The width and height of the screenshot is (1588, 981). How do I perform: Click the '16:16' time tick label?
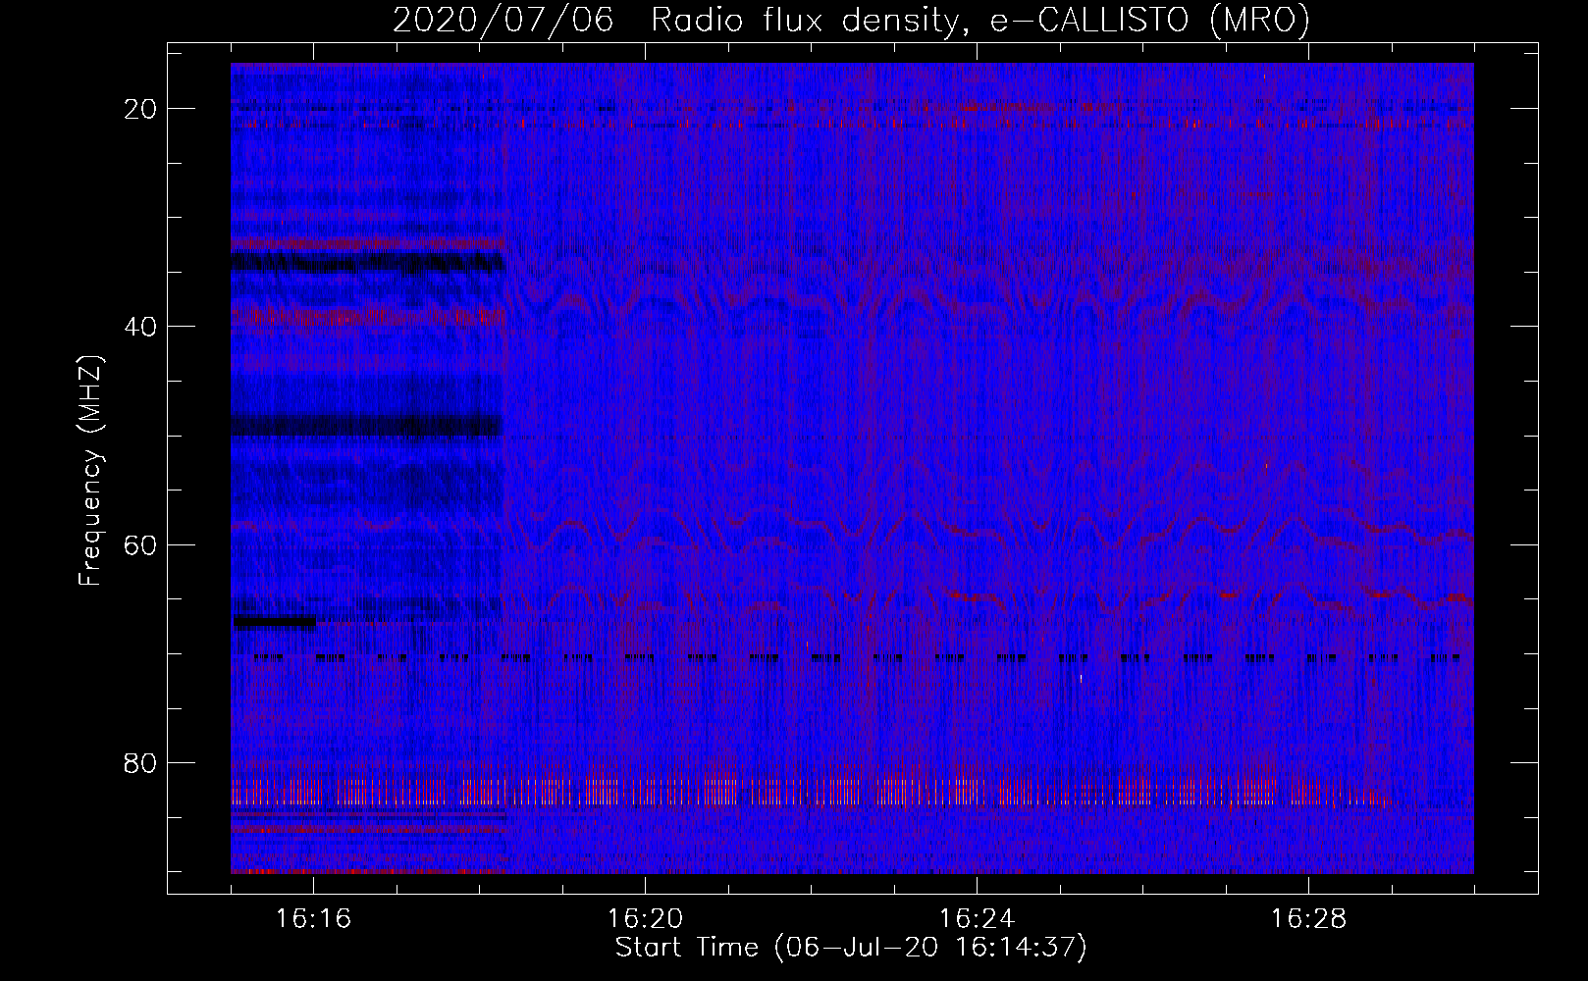(x=313, y=919)
